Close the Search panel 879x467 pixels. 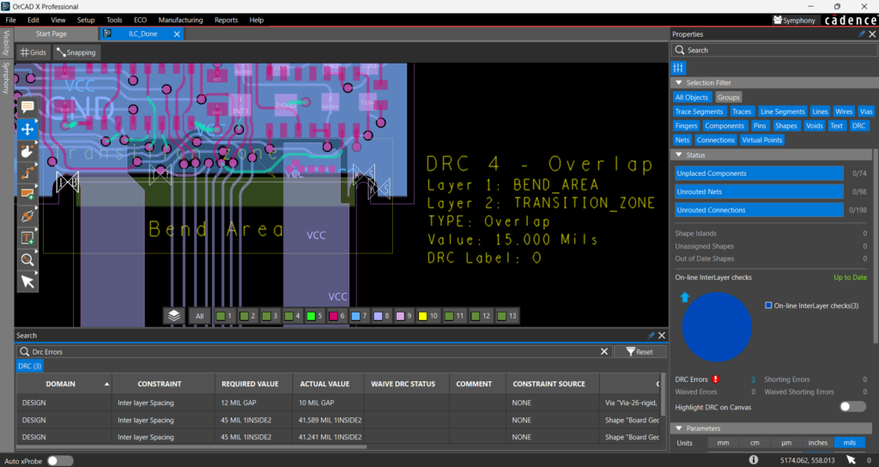tap(662, 336)
